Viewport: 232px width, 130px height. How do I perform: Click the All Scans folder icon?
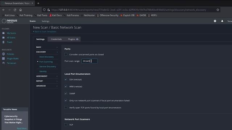tap(3, 38)
